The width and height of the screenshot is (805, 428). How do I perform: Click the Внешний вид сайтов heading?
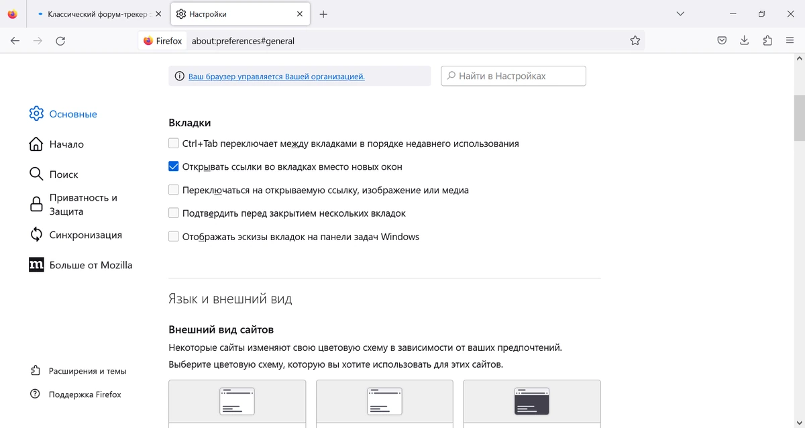point(221,330)
